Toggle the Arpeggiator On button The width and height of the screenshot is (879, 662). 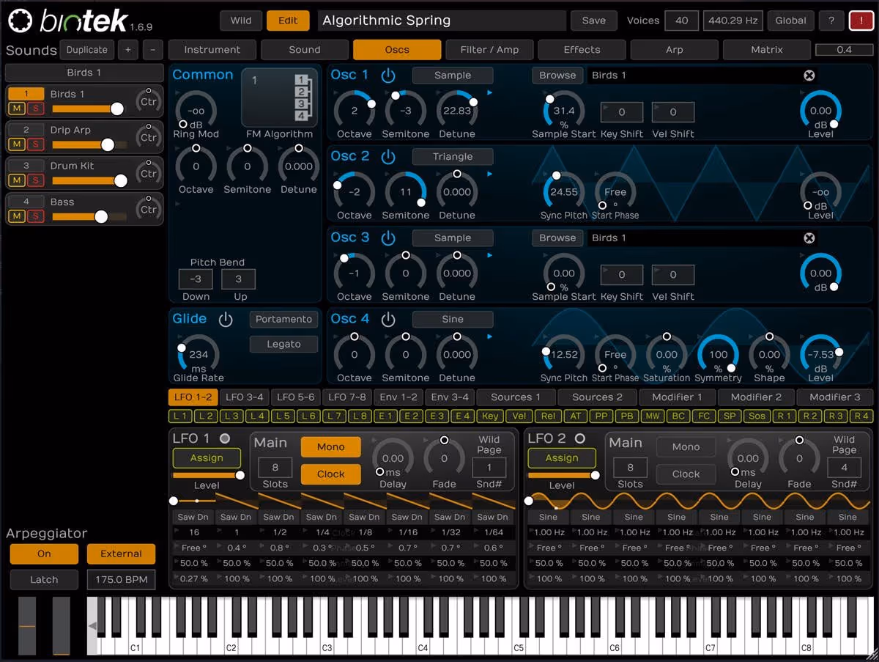click(x=44, y=553)
